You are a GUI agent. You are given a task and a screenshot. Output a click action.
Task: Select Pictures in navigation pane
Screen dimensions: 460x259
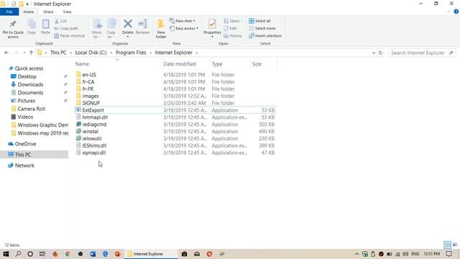26,101
